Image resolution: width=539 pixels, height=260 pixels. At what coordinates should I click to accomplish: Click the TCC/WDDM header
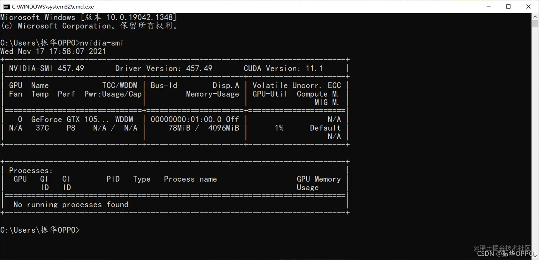coord(120,85)
